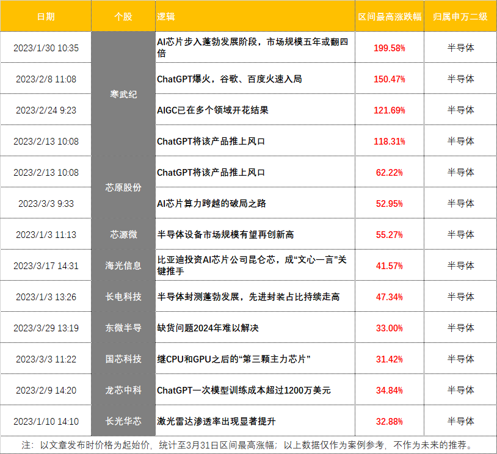Image resolution: width=497 pixels, height=454 pixels.
Task: Click logic text 继CPU和GPU之后的"第三颗主力芯片"
Action: (x=234, y=359)
